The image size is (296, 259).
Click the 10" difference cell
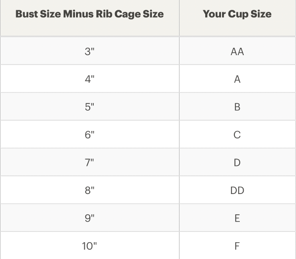pos(89,246)
